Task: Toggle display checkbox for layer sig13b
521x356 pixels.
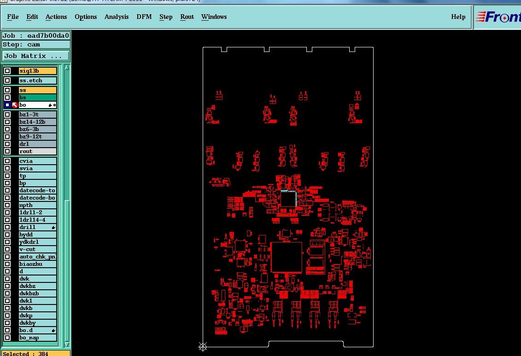Action: (7, 71)
